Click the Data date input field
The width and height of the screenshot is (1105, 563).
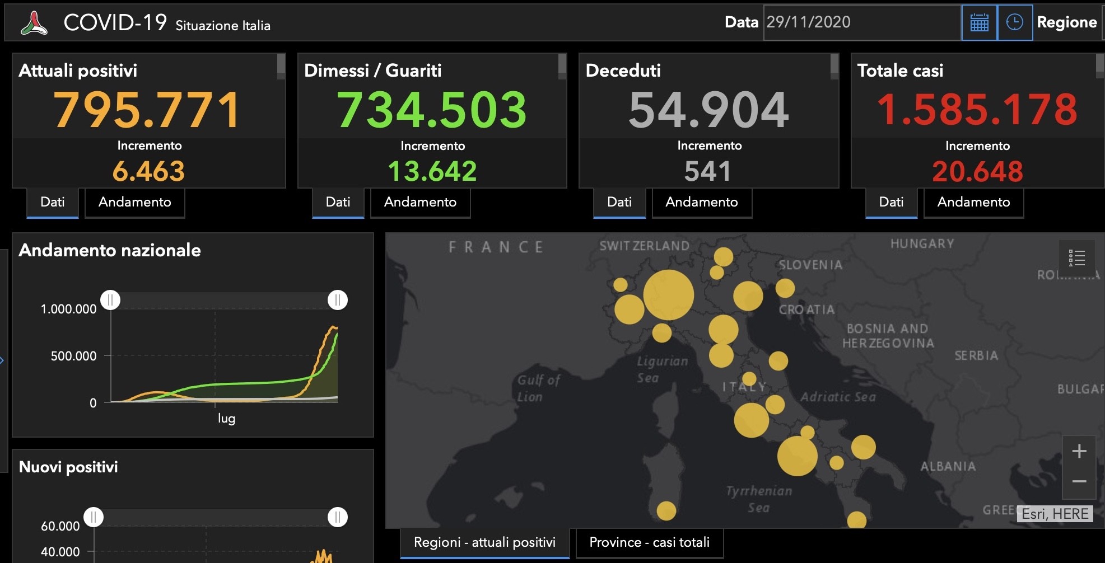coord(862,22)
